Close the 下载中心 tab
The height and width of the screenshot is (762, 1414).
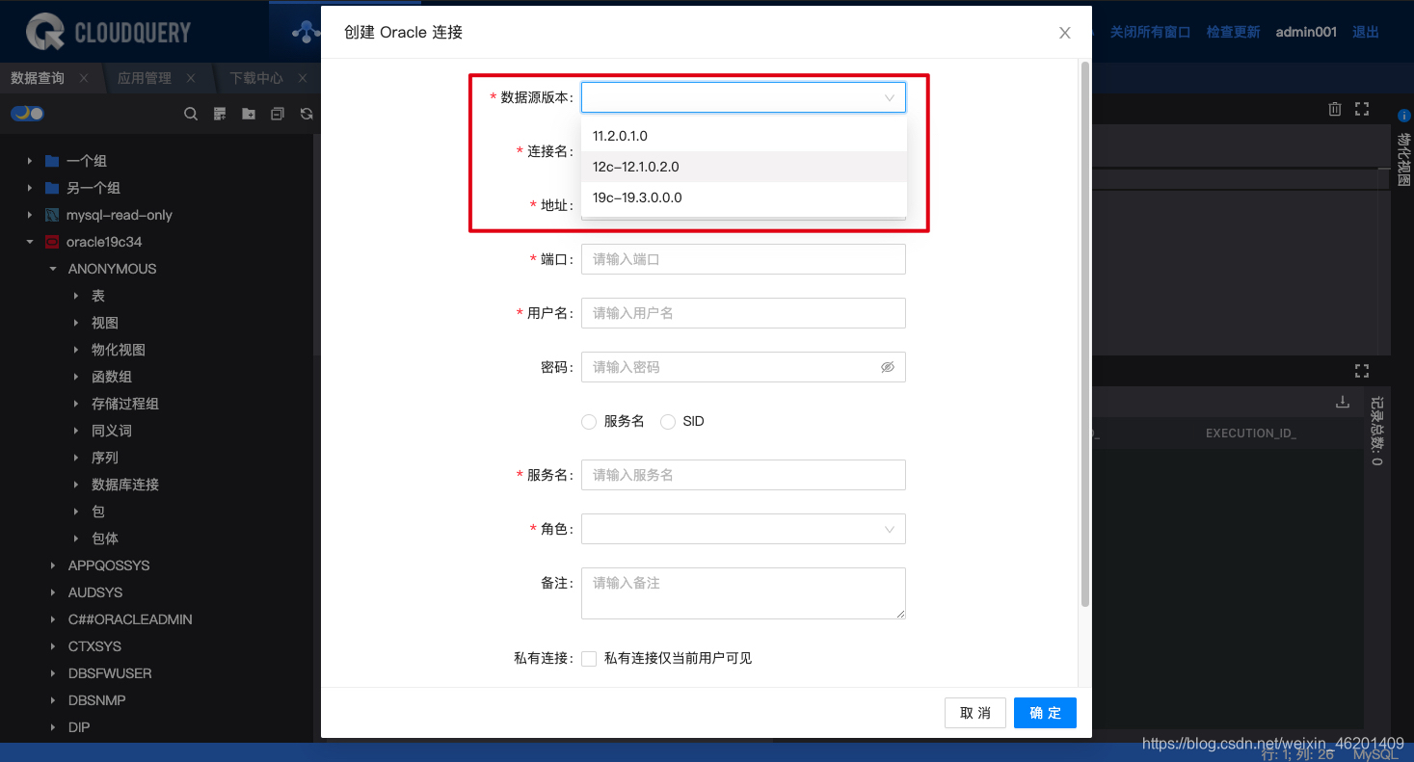pos(303,78)
